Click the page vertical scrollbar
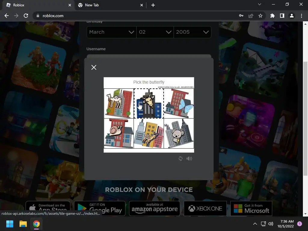Image resolution: width=308 pixels, height=231 pixels. (x=305, y=118)
